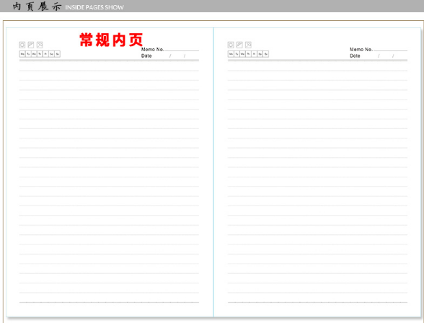Tick the Mo weekday box on left page

[22, 54]
